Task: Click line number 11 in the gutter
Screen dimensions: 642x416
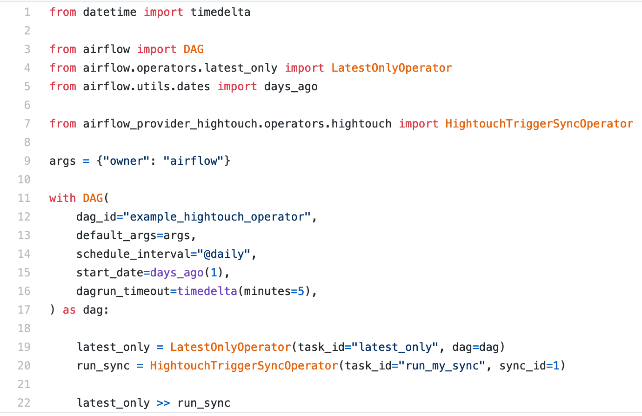Action: [x=24, y=198]
